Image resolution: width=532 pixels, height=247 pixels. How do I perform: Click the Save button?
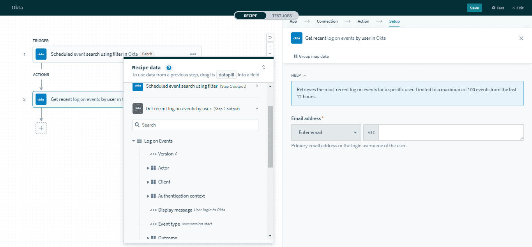[474, 7]
